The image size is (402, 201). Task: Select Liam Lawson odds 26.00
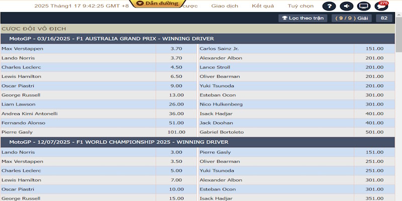pos(176,105)
